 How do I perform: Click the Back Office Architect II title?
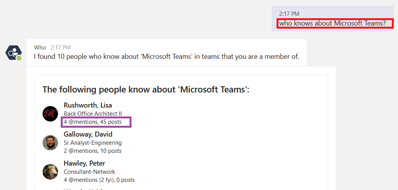93,113
